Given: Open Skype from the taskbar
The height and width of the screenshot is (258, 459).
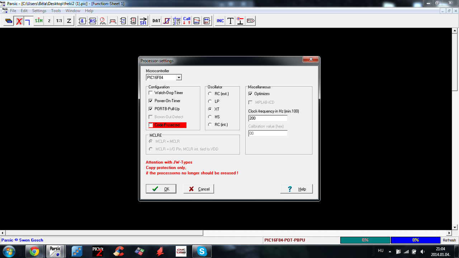Looking at the screenshot, I should (x=202, y=251).
